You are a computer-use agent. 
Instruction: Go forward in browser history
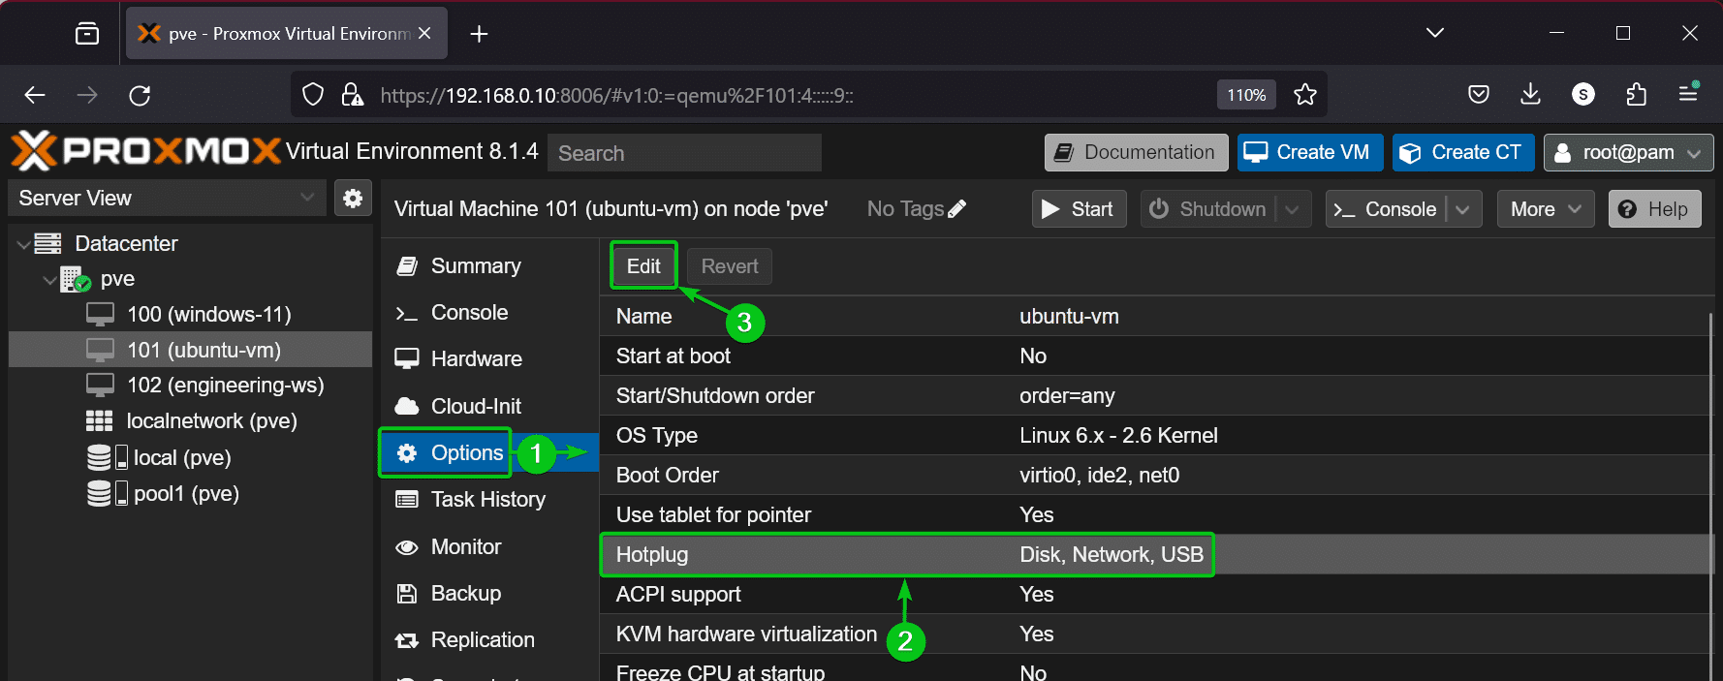click(x=87, y=95)
